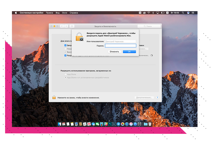Open Siri in the menu bar
213x146 pixels.
188,13
